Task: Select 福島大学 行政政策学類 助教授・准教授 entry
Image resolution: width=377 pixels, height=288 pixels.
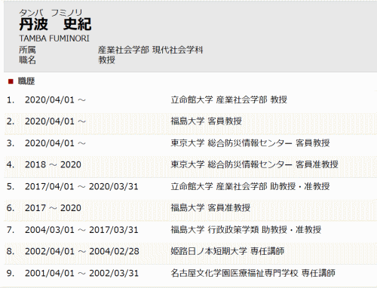Action: [246, 230]
